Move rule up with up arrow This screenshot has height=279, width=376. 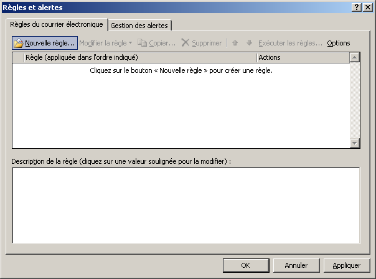235,43
